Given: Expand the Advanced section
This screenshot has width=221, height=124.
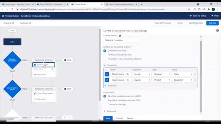Looking at the screenshot, I should (x=110, y=111).
